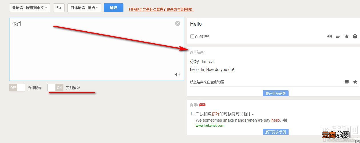Viewport: 360px width, 143px height.
Task: Click the definition 'hello; hi; How do you do!;'
Action: [213, 70]
